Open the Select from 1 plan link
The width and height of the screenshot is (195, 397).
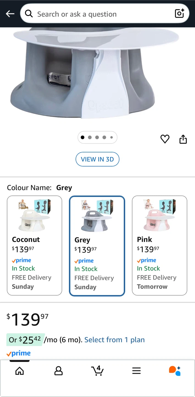point(114,340)
